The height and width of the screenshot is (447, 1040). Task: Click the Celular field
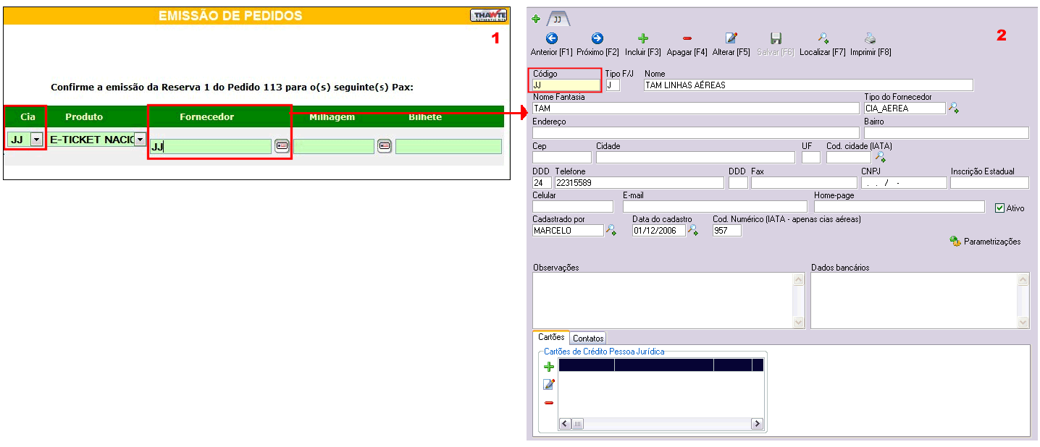[572, 207]
